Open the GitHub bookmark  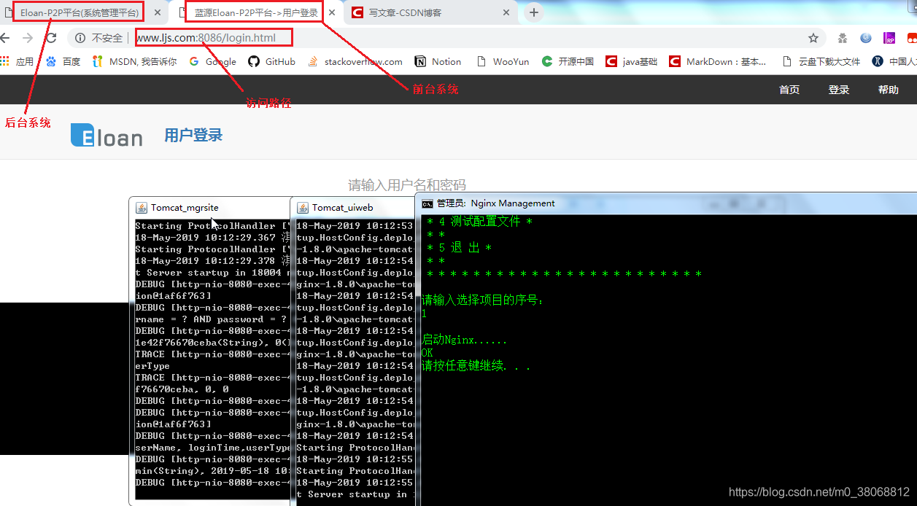coord(272,62)
